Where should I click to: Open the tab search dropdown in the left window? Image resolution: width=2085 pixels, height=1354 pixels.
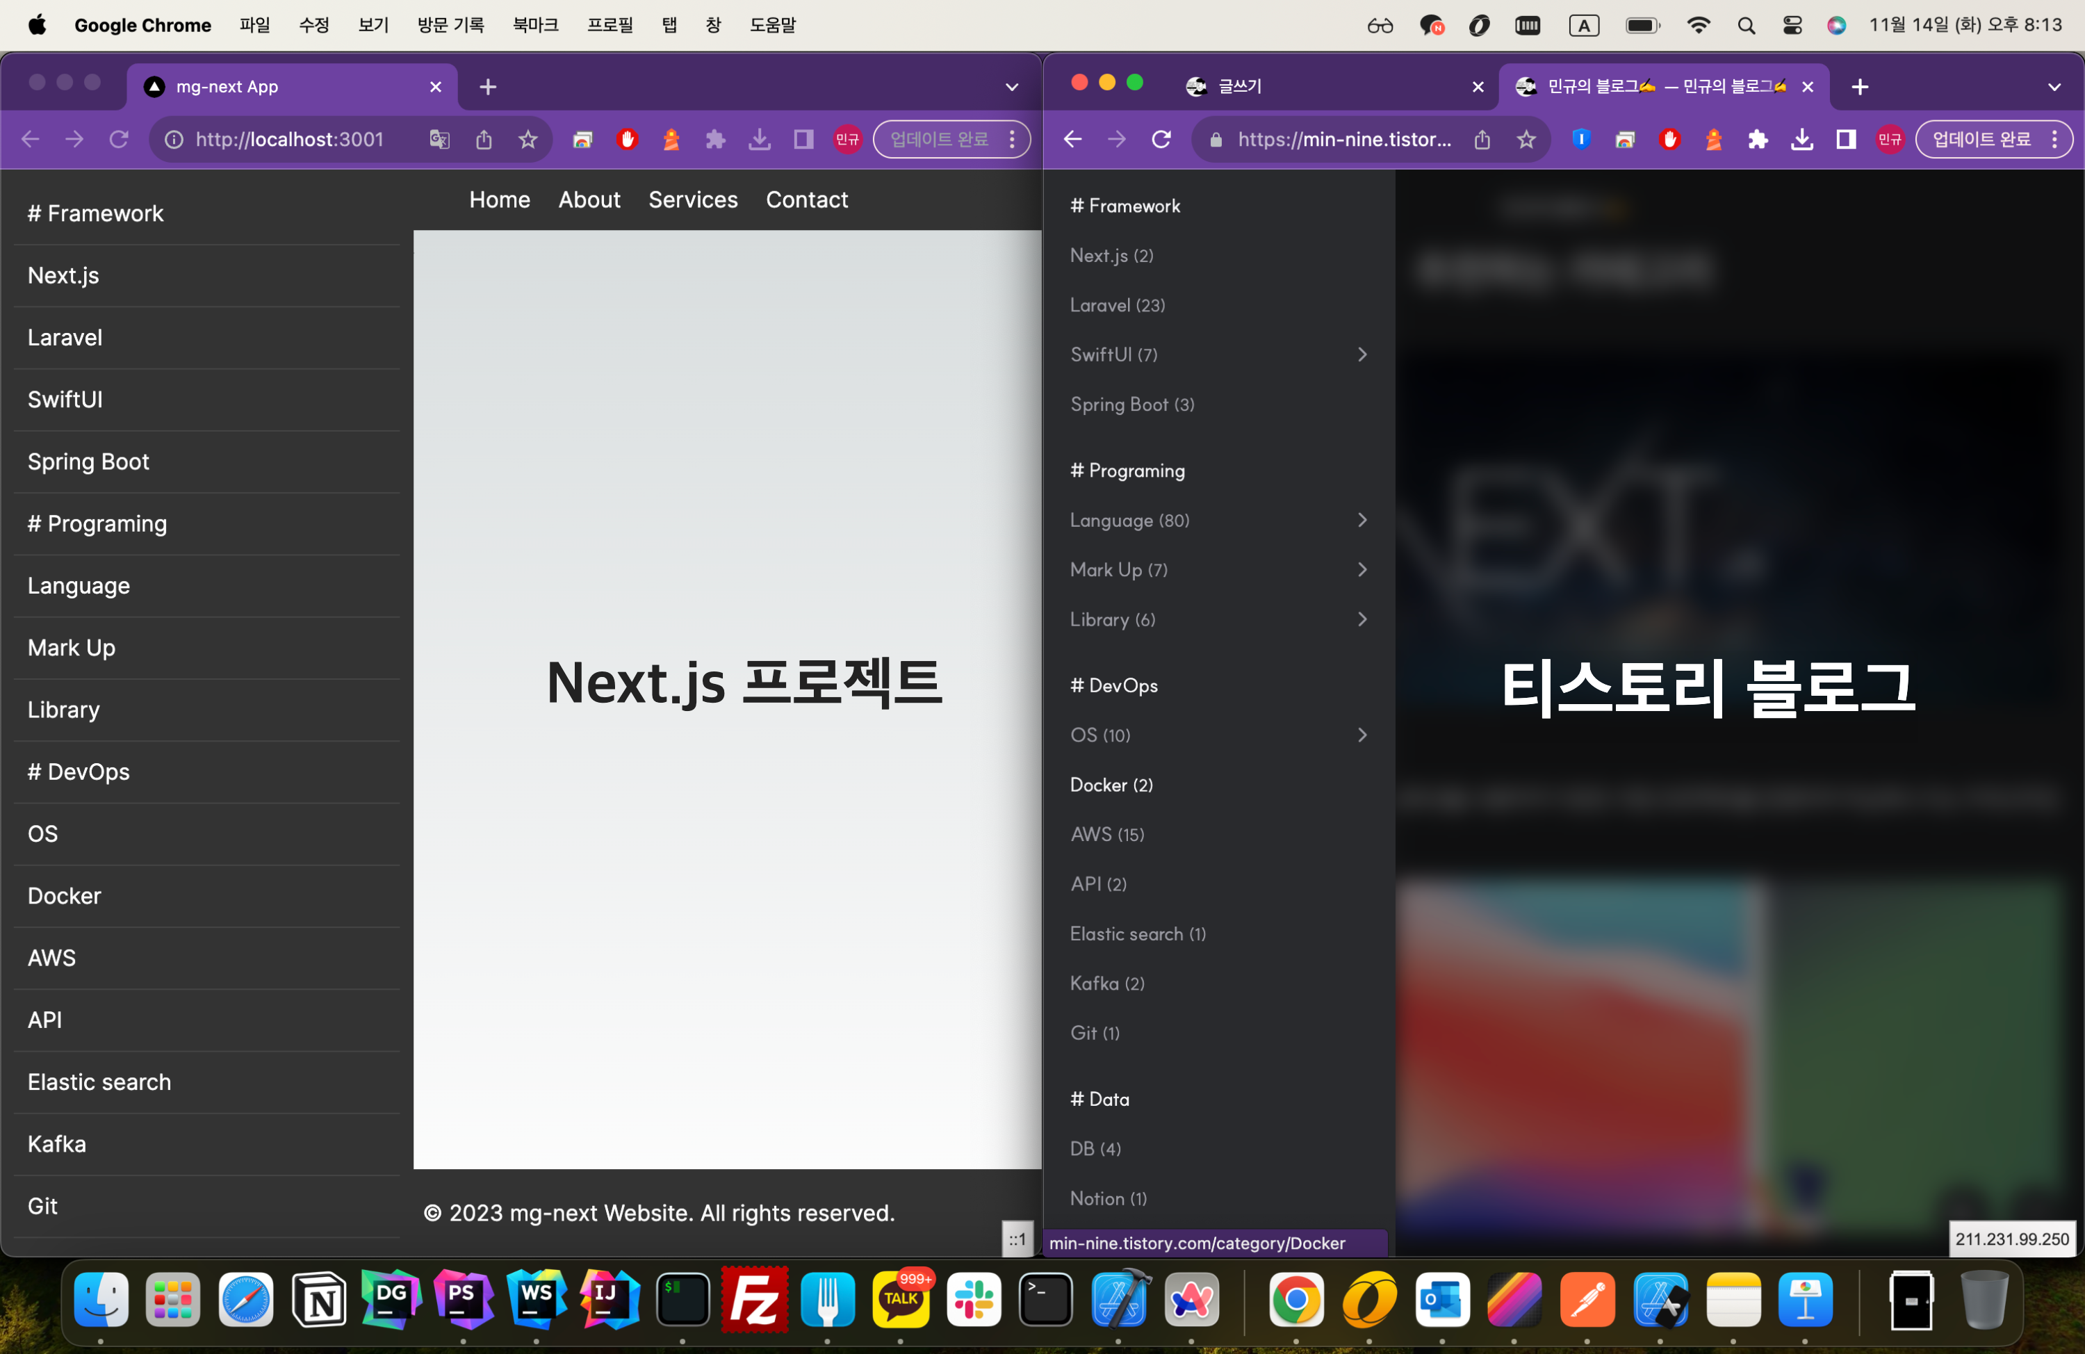tap(1011, 87)
